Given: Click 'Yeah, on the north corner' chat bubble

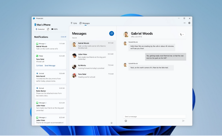Looking at the screenshot, I should 151,68.
